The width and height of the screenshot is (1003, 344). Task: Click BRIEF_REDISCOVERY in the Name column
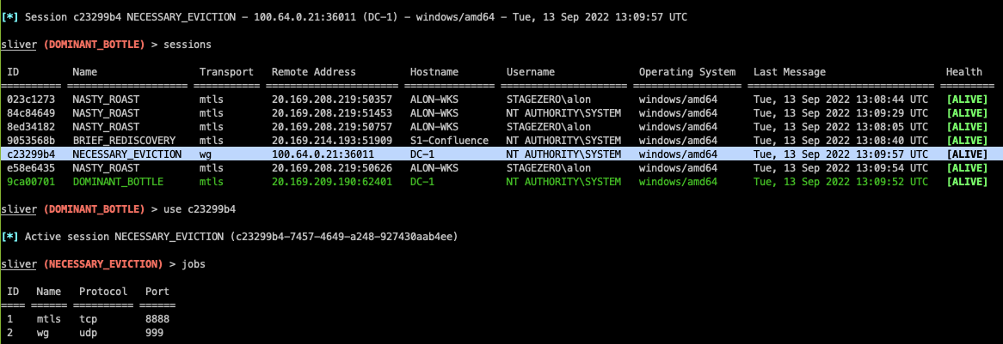pyautogui.click(x=124, y=141)
